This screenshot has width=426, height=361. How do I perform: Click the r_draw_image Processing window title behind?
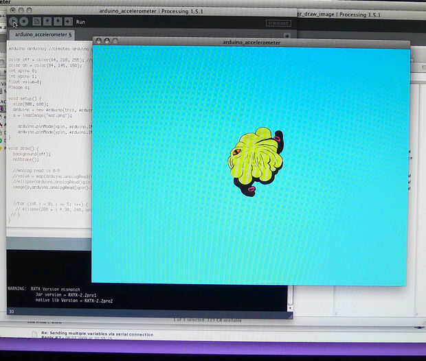339,14
